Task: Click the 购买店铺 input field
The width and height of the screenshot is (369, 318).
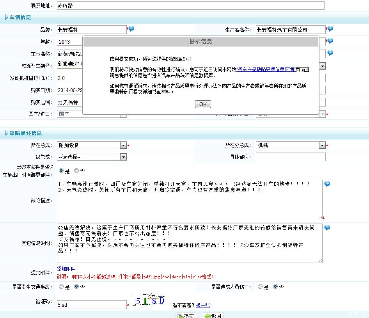Action: tap(70, 102)
